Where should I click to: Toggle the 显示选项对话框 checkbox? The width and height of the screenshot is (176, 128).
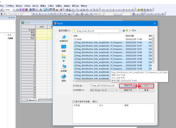[74, 102]
